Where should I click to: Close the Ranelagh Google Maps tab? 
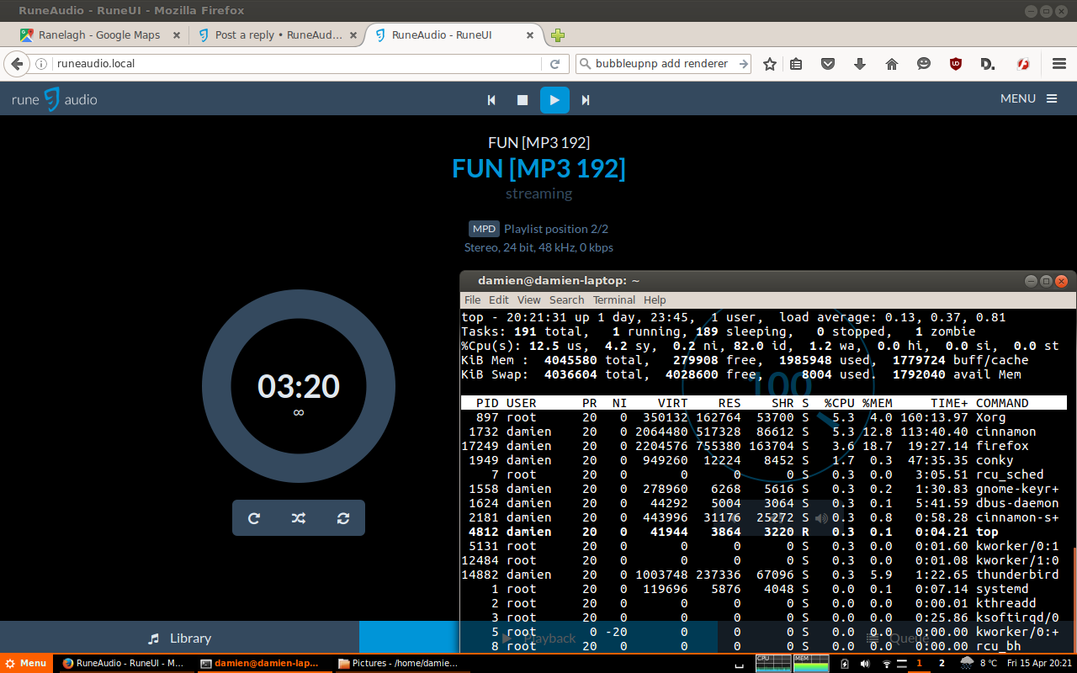coord(177,35)
